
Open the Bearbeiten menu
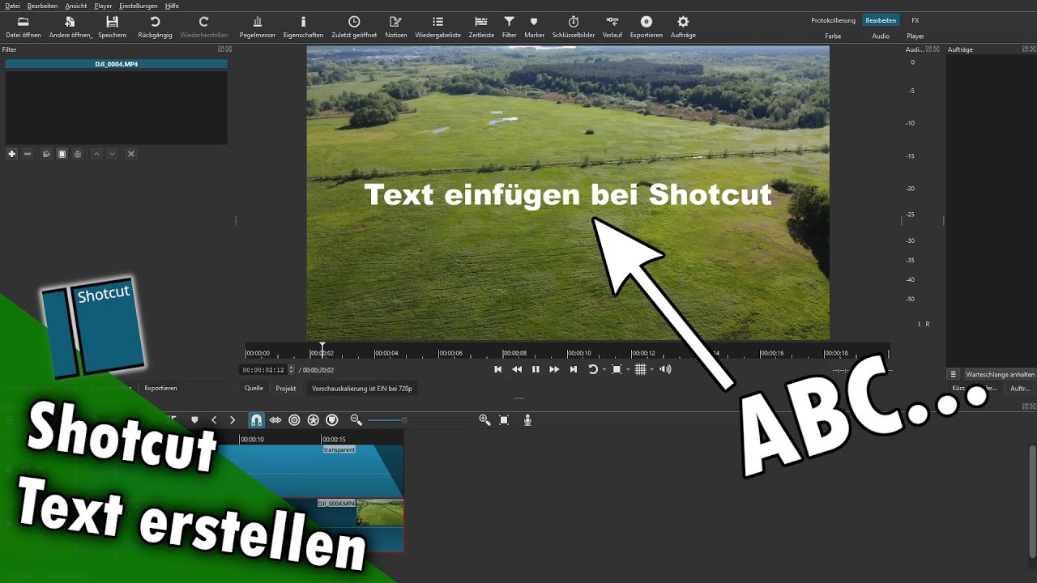coord(42,6)
